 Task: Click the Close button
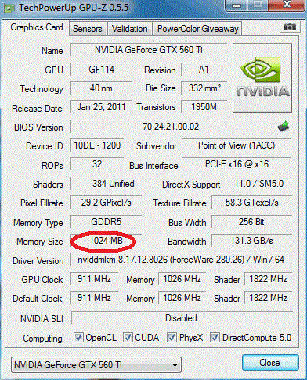pyautogui.click(x=270, y=363)
